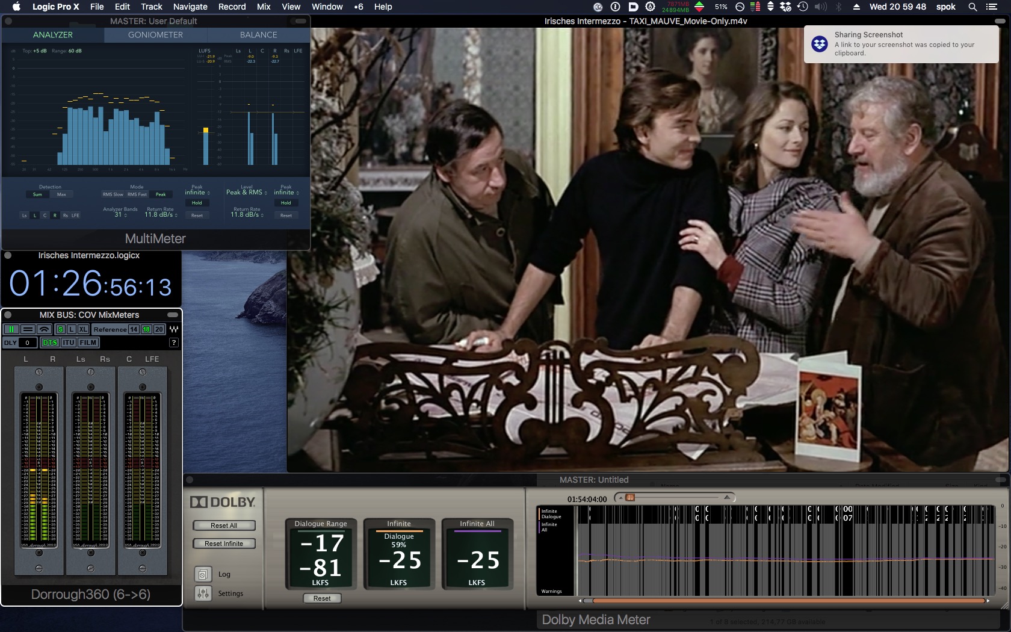
Task: Open the MixMeters help question mark
Action: click(174, 342)
